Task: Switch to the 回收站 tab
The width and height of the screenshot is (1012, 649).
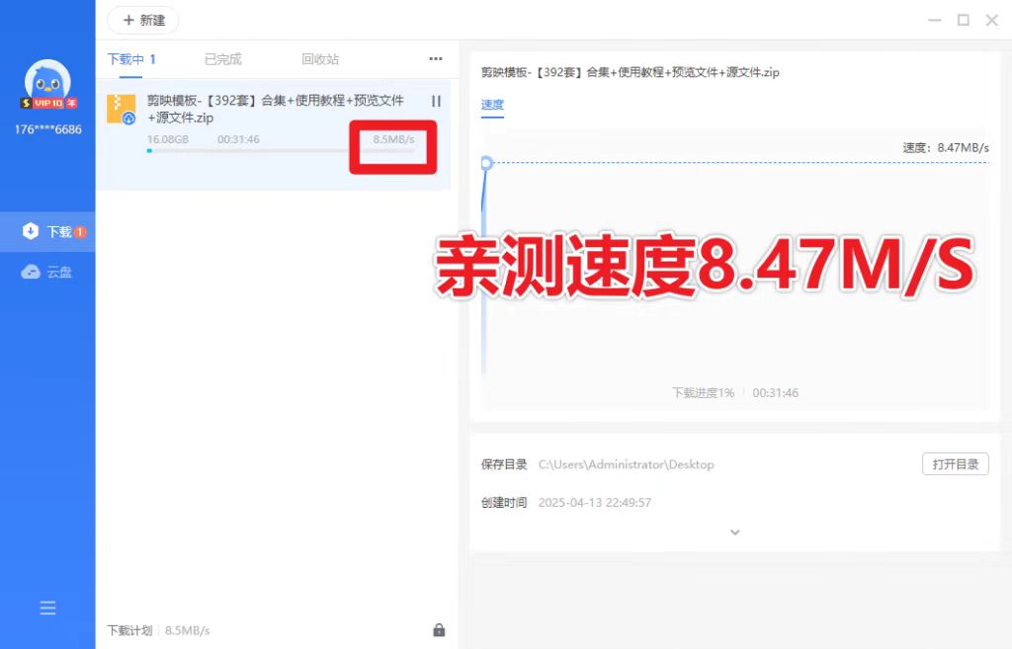Action: pos(320,59)
